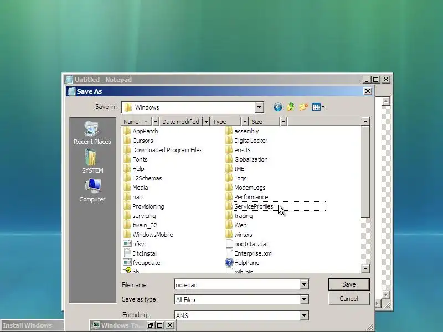Select the Web folder
Viewport: 443px width, 332px height.
[236, 225]
